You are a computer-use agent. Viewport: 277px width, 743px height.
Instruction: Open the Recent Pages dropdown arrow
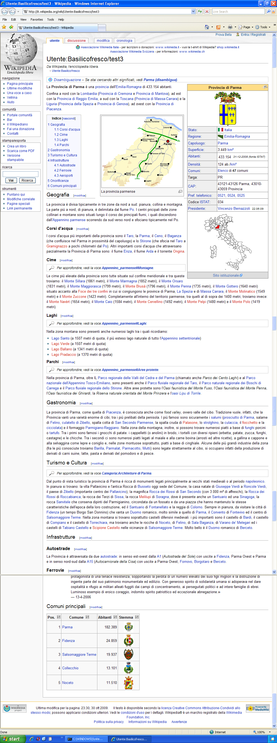click(x=18, y=12)
